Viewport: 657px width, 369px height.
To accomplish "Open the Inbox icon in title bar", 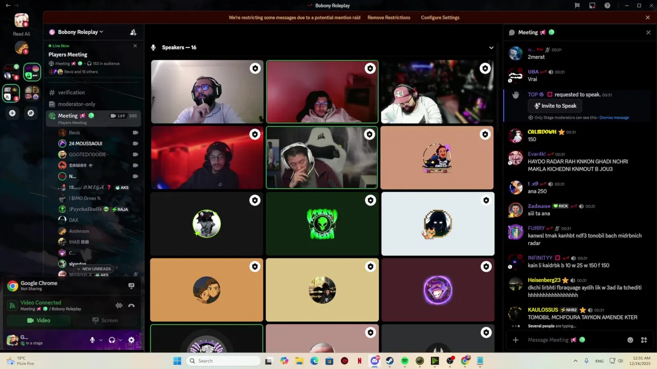I will 592,6.
